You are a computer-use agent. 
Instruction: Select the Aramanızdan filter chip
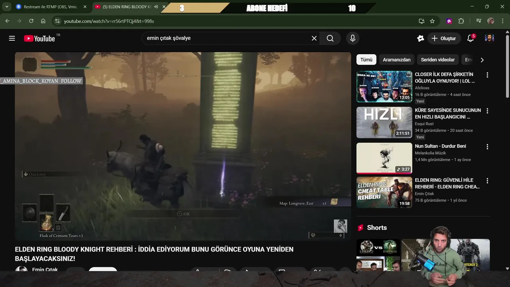396,60
